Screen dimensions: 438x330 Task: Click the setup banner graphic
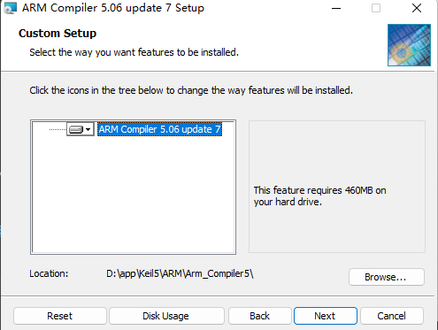coord(409,45)
